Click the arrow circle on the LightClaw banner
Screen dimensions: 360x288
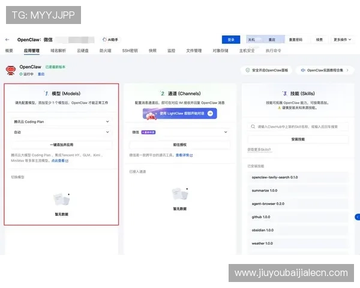tap(210, 113)
